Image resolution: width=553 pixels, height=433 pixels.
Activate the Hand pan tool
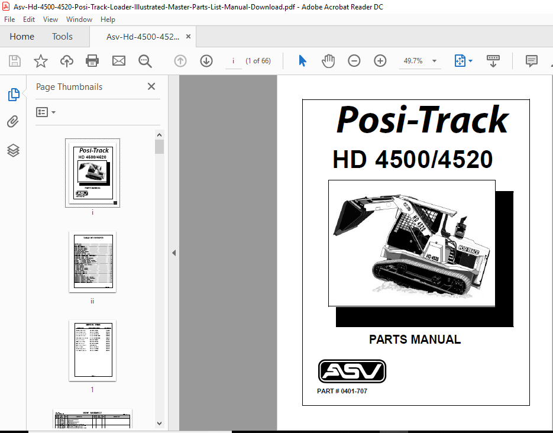[x=328, y=61]
